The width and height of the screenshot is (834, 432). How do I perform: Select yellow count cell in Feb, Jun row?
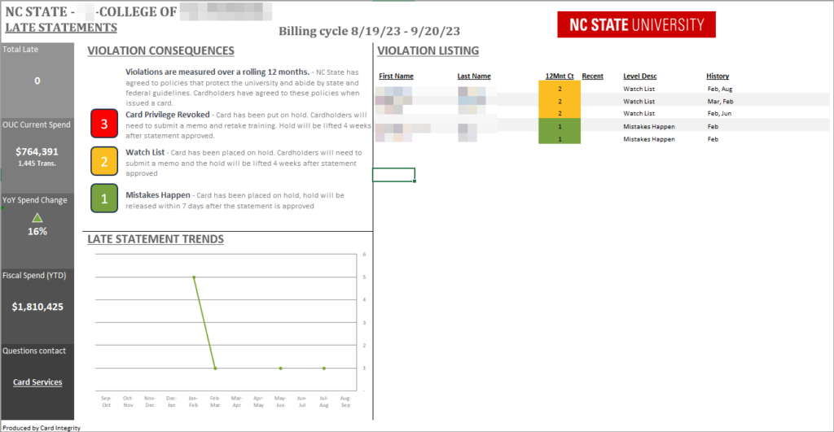click(560, 113)
